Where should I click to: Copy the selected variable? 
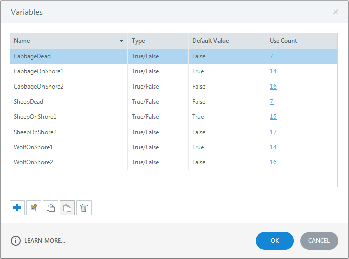(51, 208)
